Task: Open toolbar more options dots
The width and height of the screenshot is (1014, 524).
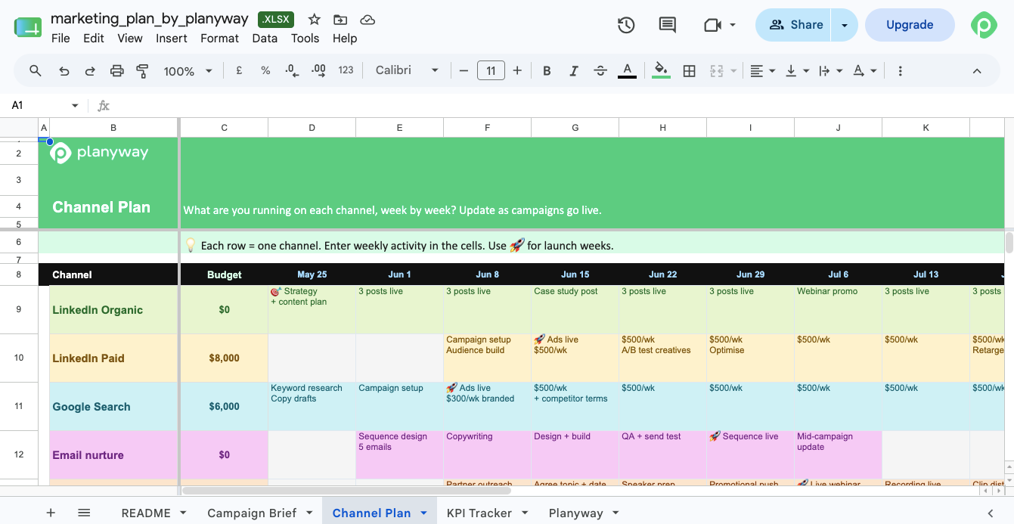Action: tap(900, 70)
